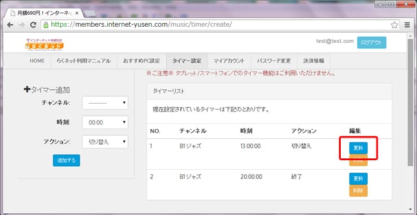Viewport: 417px width, 215px height.
Task: Click B1ジャズ in timer row 2
Action: pyautogui.click(x=190, y=177)
